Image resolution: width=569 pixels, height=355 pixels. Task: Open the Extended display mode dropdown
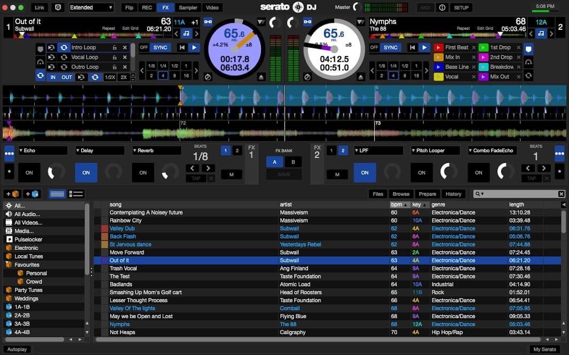[91, 7]
